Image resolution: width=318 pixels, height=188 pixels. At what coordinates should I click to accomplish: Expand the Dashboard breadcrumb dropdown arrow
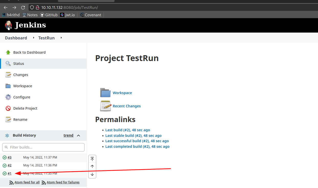coord(33,38)
